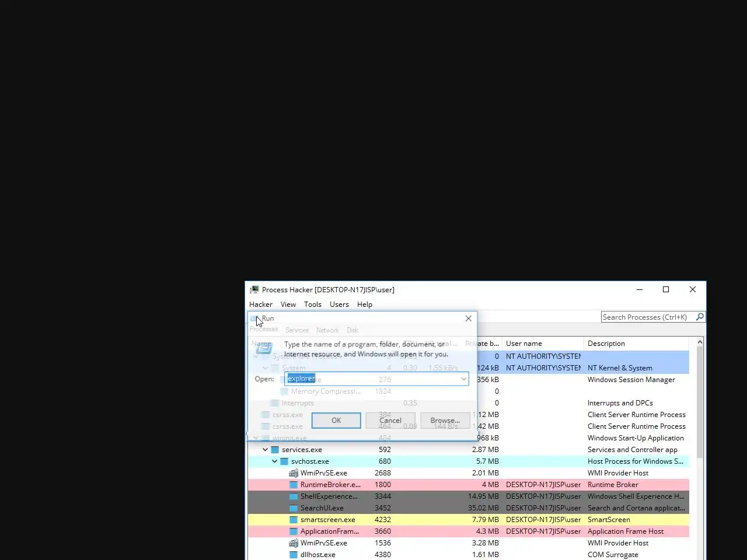Collapse the svchost.exe tree node
The image size is (747, 560).
(x=274, y=461)
